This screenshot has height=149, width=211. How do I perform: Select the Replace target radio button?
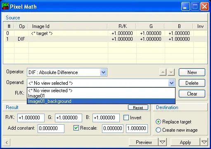pyautogui.click(x=158, y=122)
